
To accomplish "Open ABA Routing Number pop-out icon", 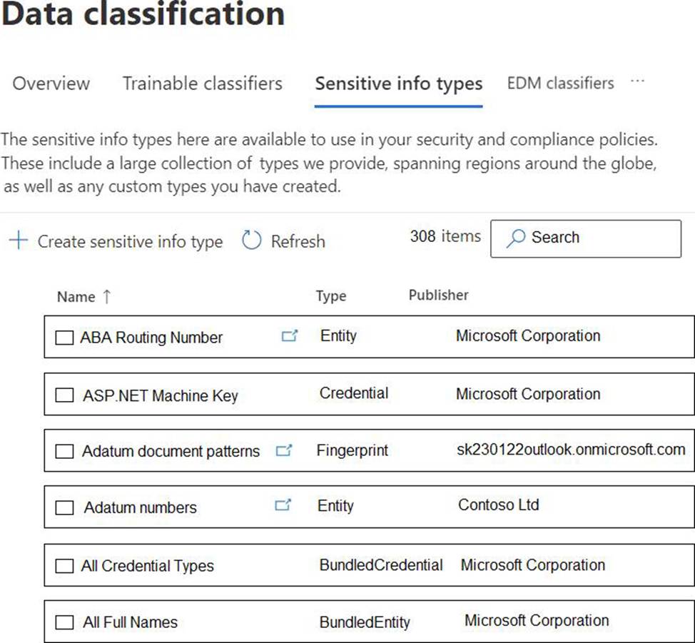I will [289, 336].
